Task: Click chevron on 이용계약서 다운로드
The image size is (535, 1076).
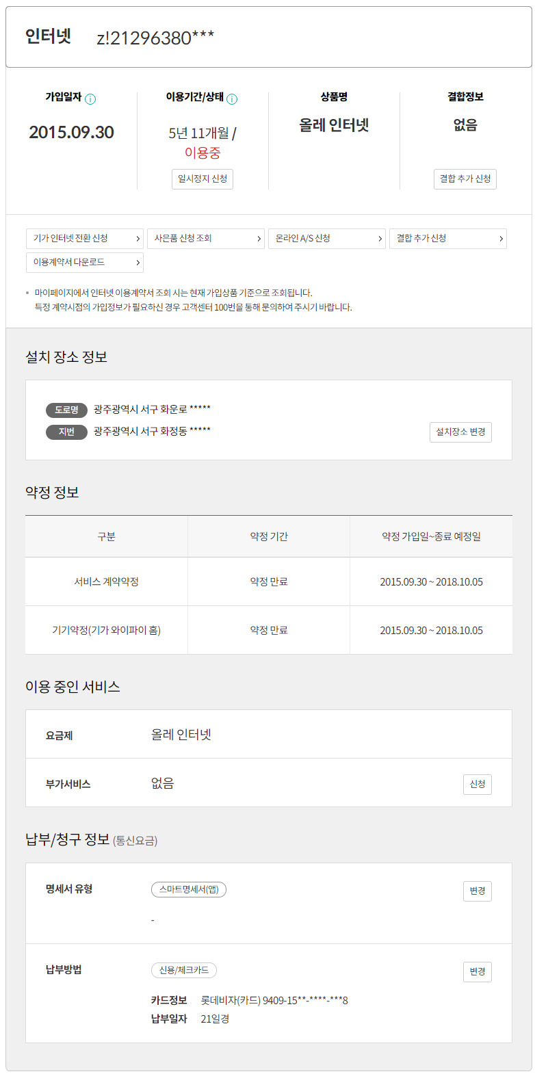Action: [x=138, y=263]
